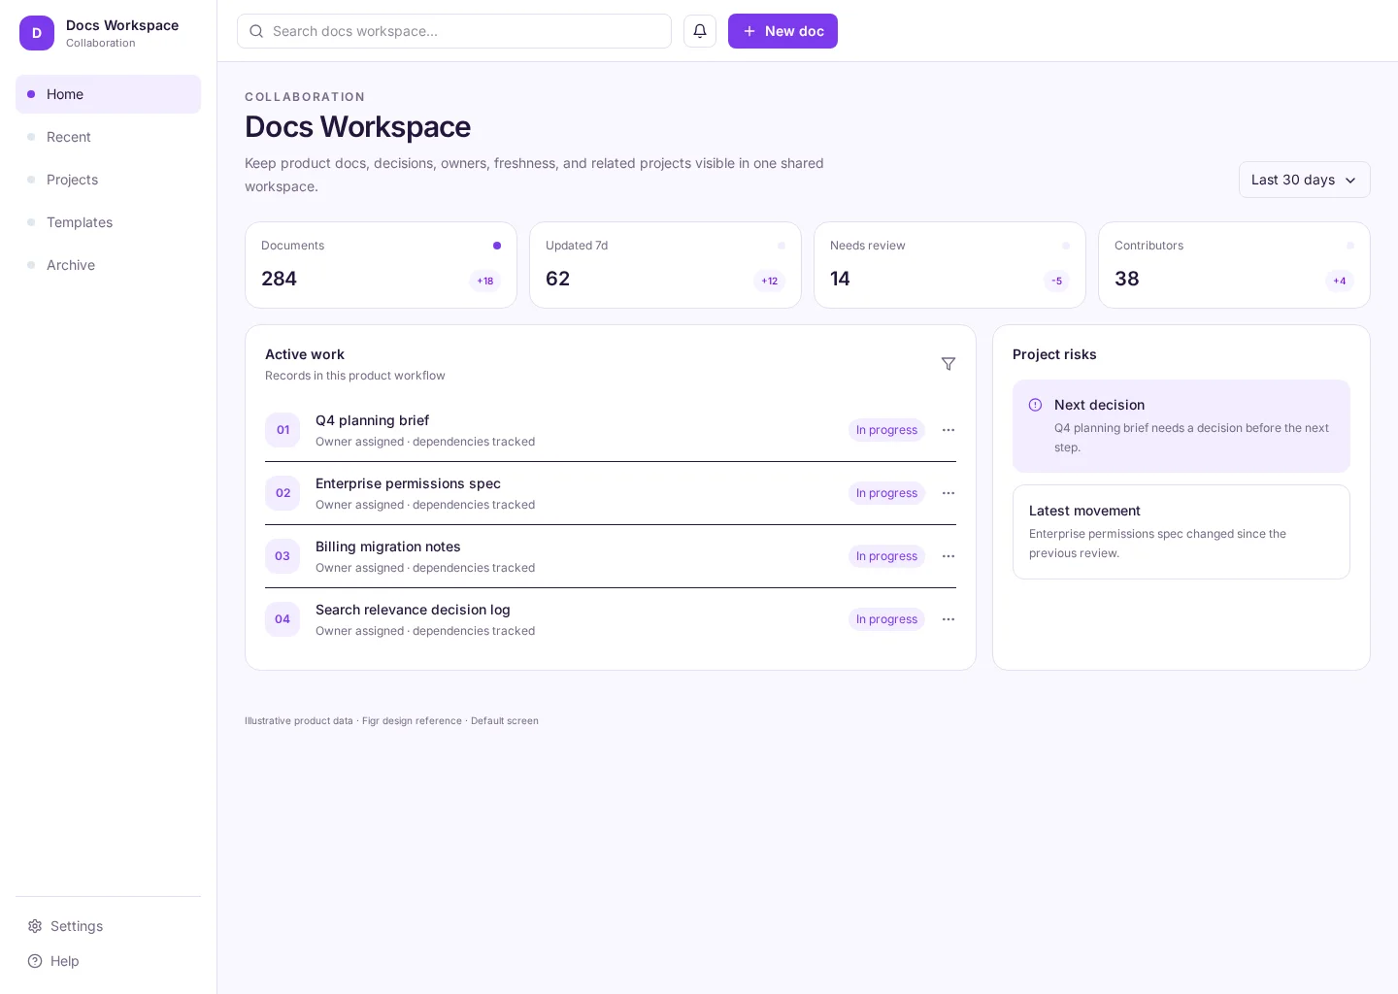The width and height of the screenshot is (1398, 994).
Task: Open the Updated 7d stat card
Action: point(665,265)
